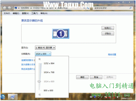Click the volume speaker tray icon
The image size is (136, 101).
point(118,97)
